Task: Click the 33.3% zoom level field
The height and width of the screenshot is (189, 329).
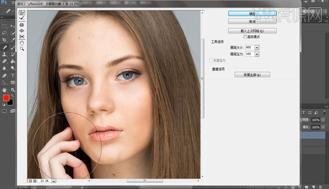Action: (x=45, y=181)
